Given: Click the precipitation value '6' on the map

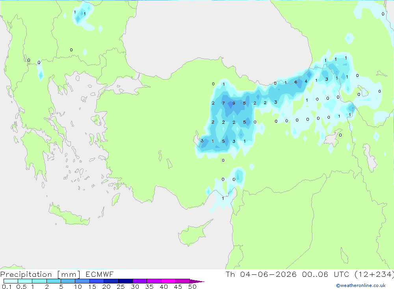Looking at the screenshot, I should click(x=296, y=82).
